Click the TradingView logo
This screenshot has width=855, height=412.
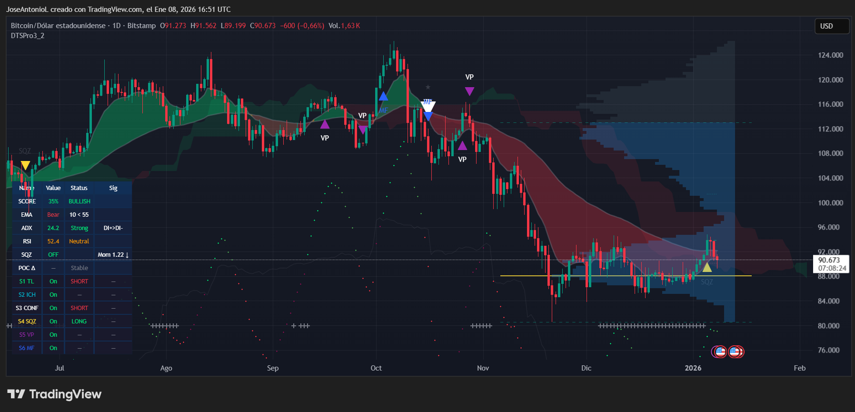point(54,394)
